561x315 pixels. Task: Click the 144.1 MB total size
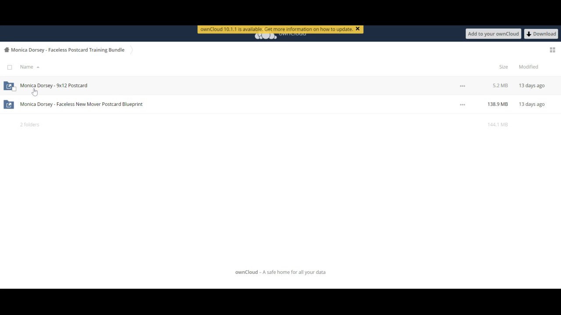pos(497,125)
